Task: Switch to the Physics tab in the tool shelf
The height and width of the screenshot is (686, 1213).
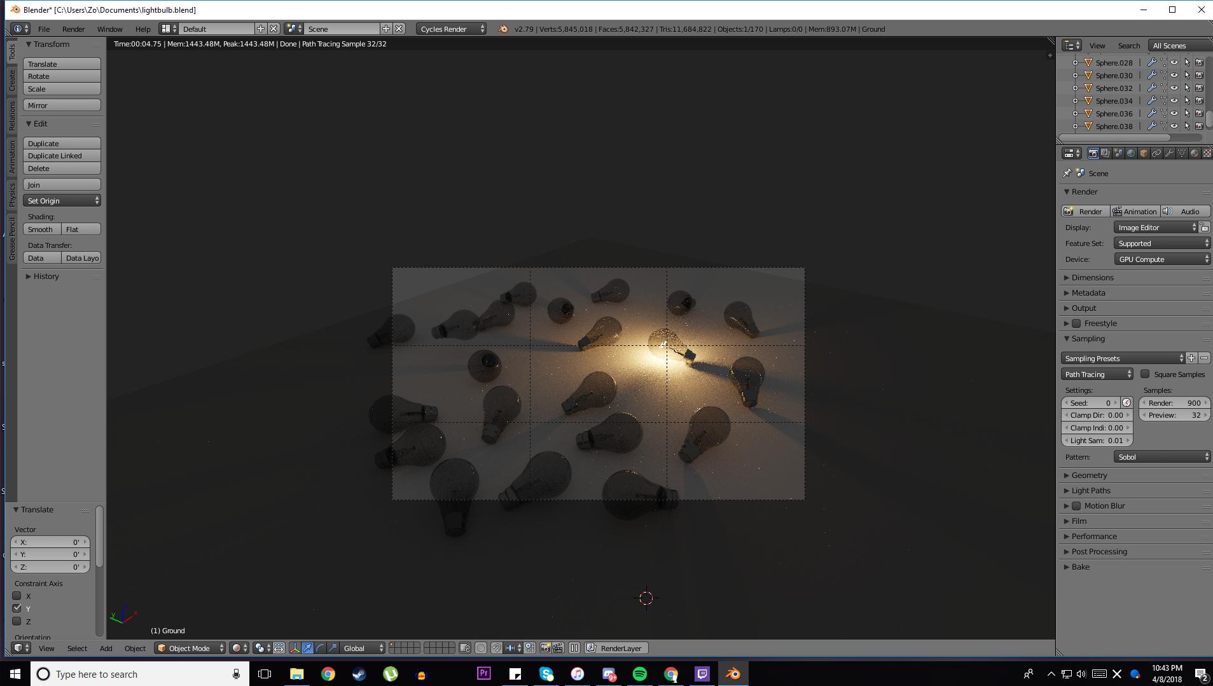Action: (x=11, y=195)
